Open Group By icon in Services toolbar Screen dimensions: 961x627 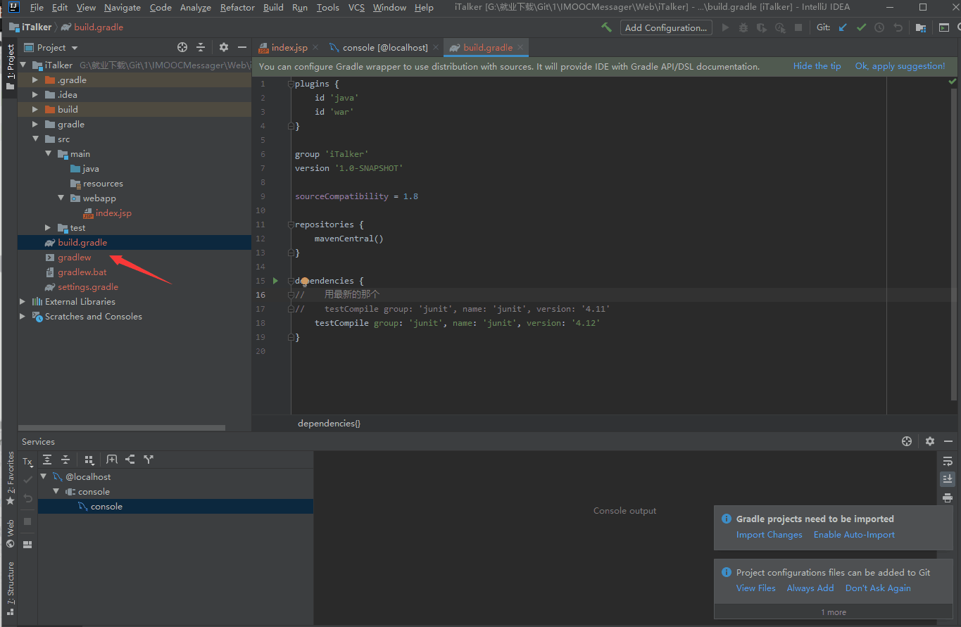point(89,460)
